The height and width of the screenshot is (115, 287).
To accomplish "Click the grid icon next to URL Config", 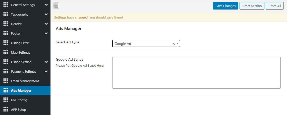I will [x=6, y=100].
